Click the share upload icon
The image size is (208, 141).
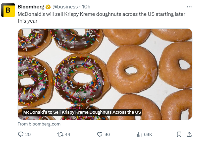189,134
